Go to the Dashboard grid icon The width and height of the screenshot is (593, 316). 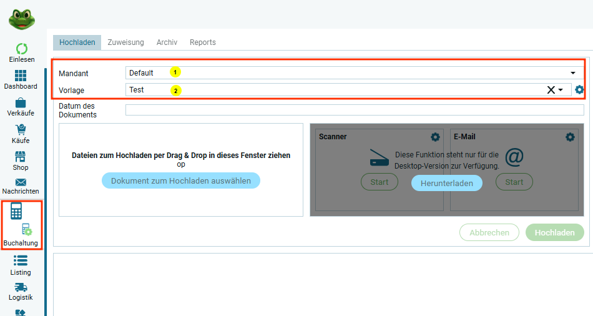point(21,76)
